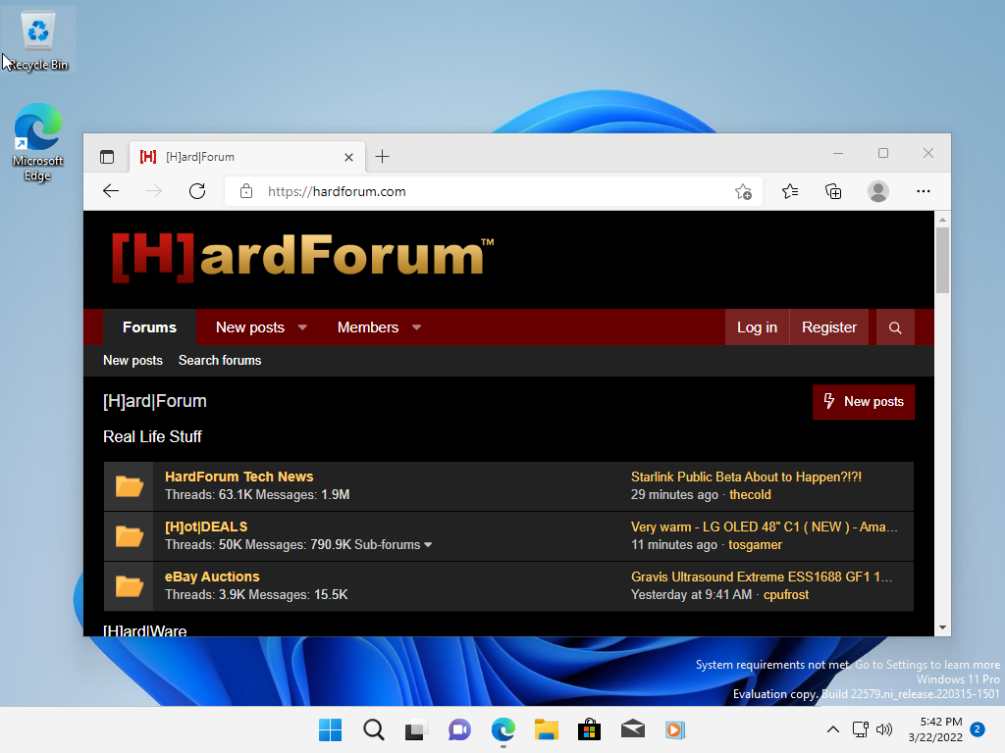1005x753 pixels.
Task: Click the Log in button
Action: tap(757, 327)
